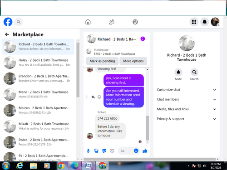This screenshot has width=227, height=170.
Task: Open Pedro 2 Beds 1 Bath Apartment chat
Action: click(x=38, y=142)
